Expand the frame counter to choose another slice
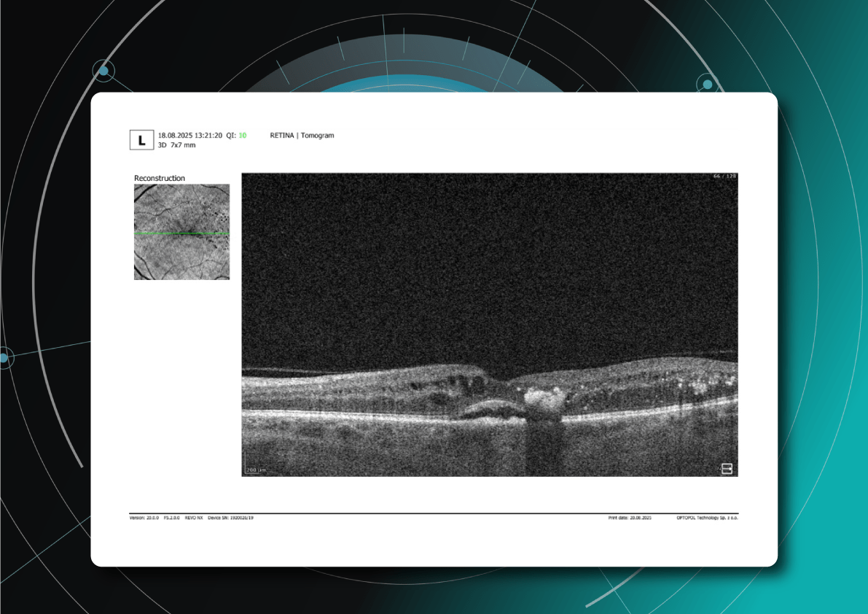The image size is (868, 614). click(x=724, y=175)
